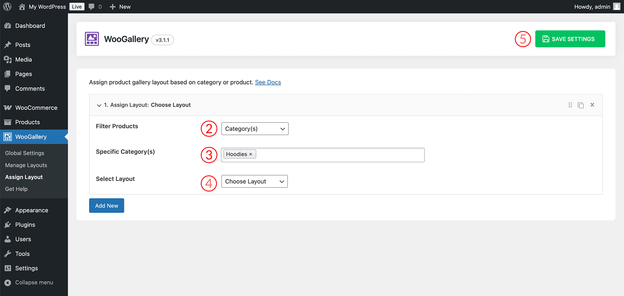Open the Choose Layout dropdown
The height and width of the screenshot is (296, 624).
coord(254,181)
